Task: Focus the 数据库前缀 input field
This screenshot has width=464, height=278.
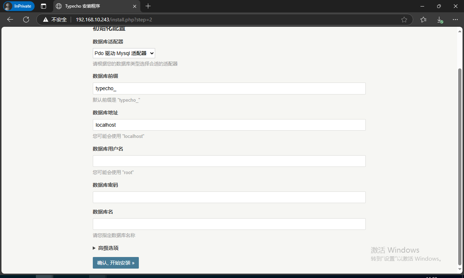Action: point(229,89)
